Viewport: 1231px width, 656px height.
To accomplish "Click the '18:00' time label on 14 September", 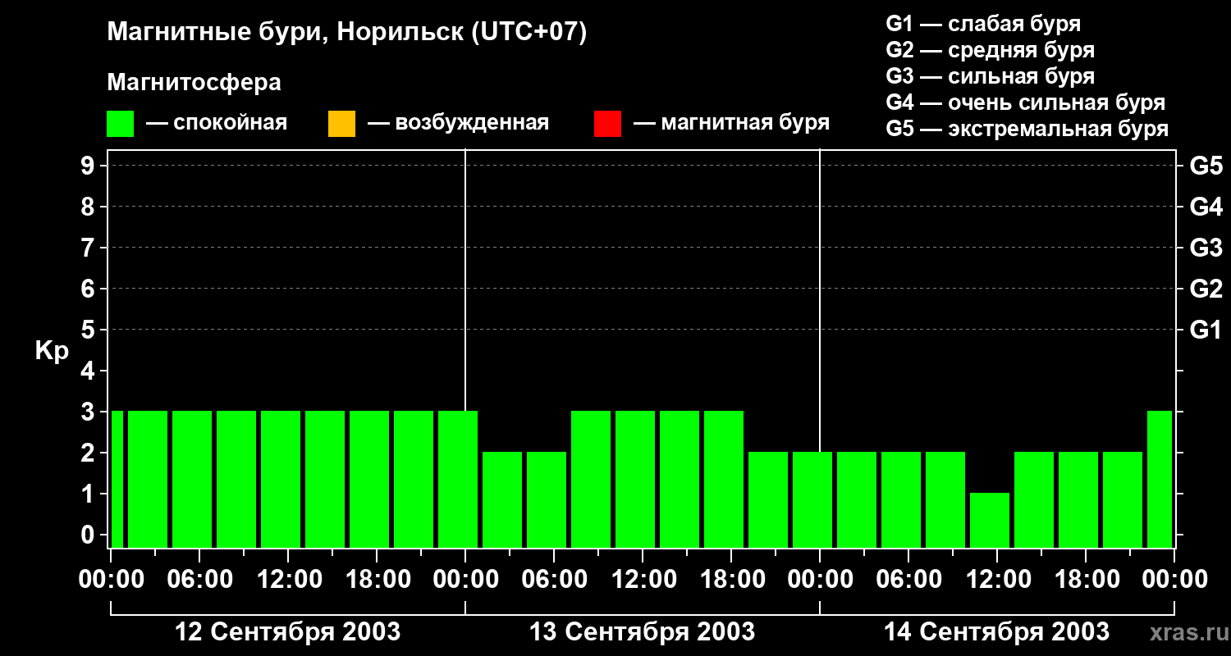I will [1086, 580].
